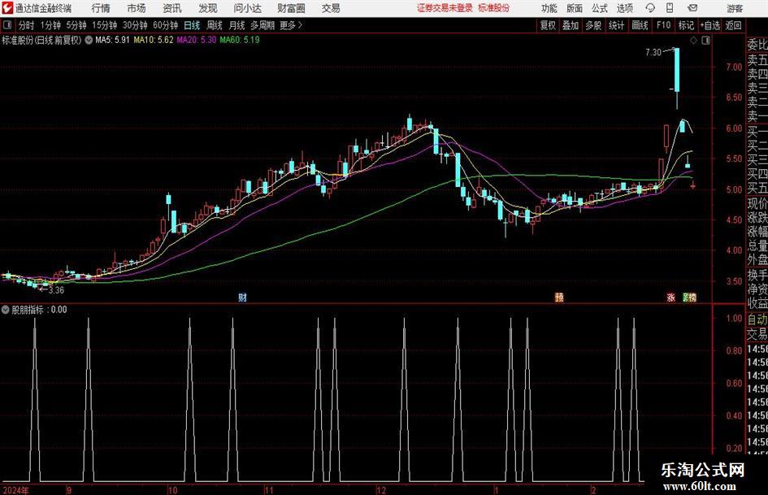Open the 选项 menu

624,8
